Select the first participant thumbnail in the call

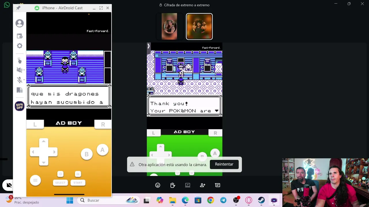click(169, 26)
